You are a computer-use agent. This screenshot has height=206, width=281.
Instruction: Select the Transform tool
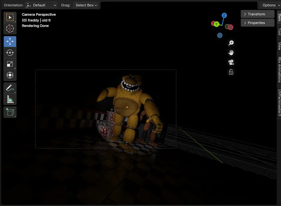click(x=10, y=75)
